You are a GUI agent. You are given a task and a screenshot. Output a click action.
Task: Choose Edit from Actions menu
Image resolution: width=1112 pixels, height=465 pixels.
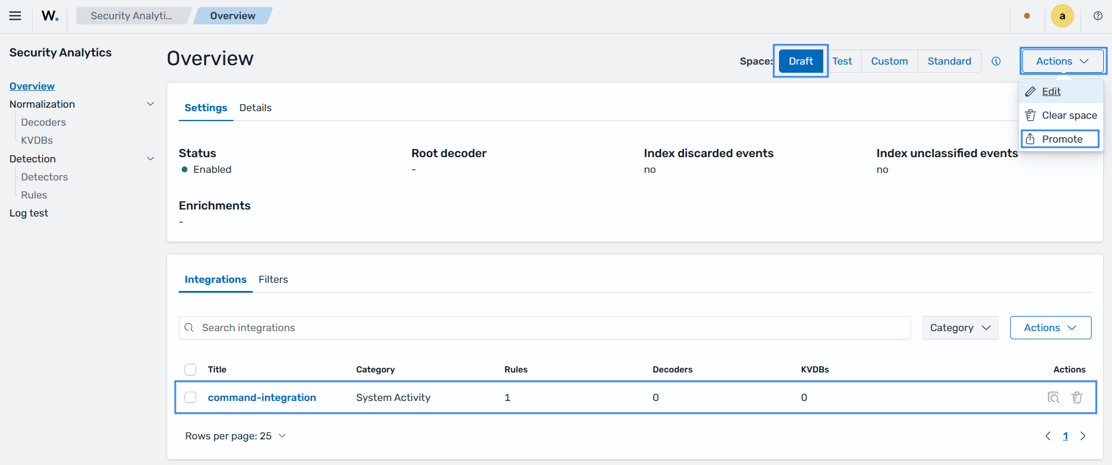[x=1061, y=91]
